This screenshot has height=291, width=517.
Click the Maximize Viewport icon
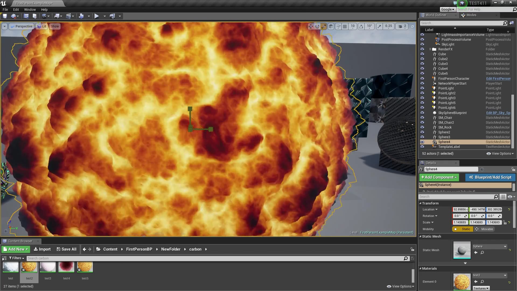pos(412,26)
